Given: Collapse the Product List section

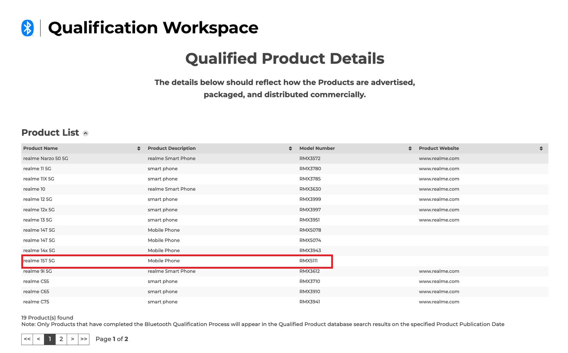Looking at the screenshot, I should click(86, 133).
